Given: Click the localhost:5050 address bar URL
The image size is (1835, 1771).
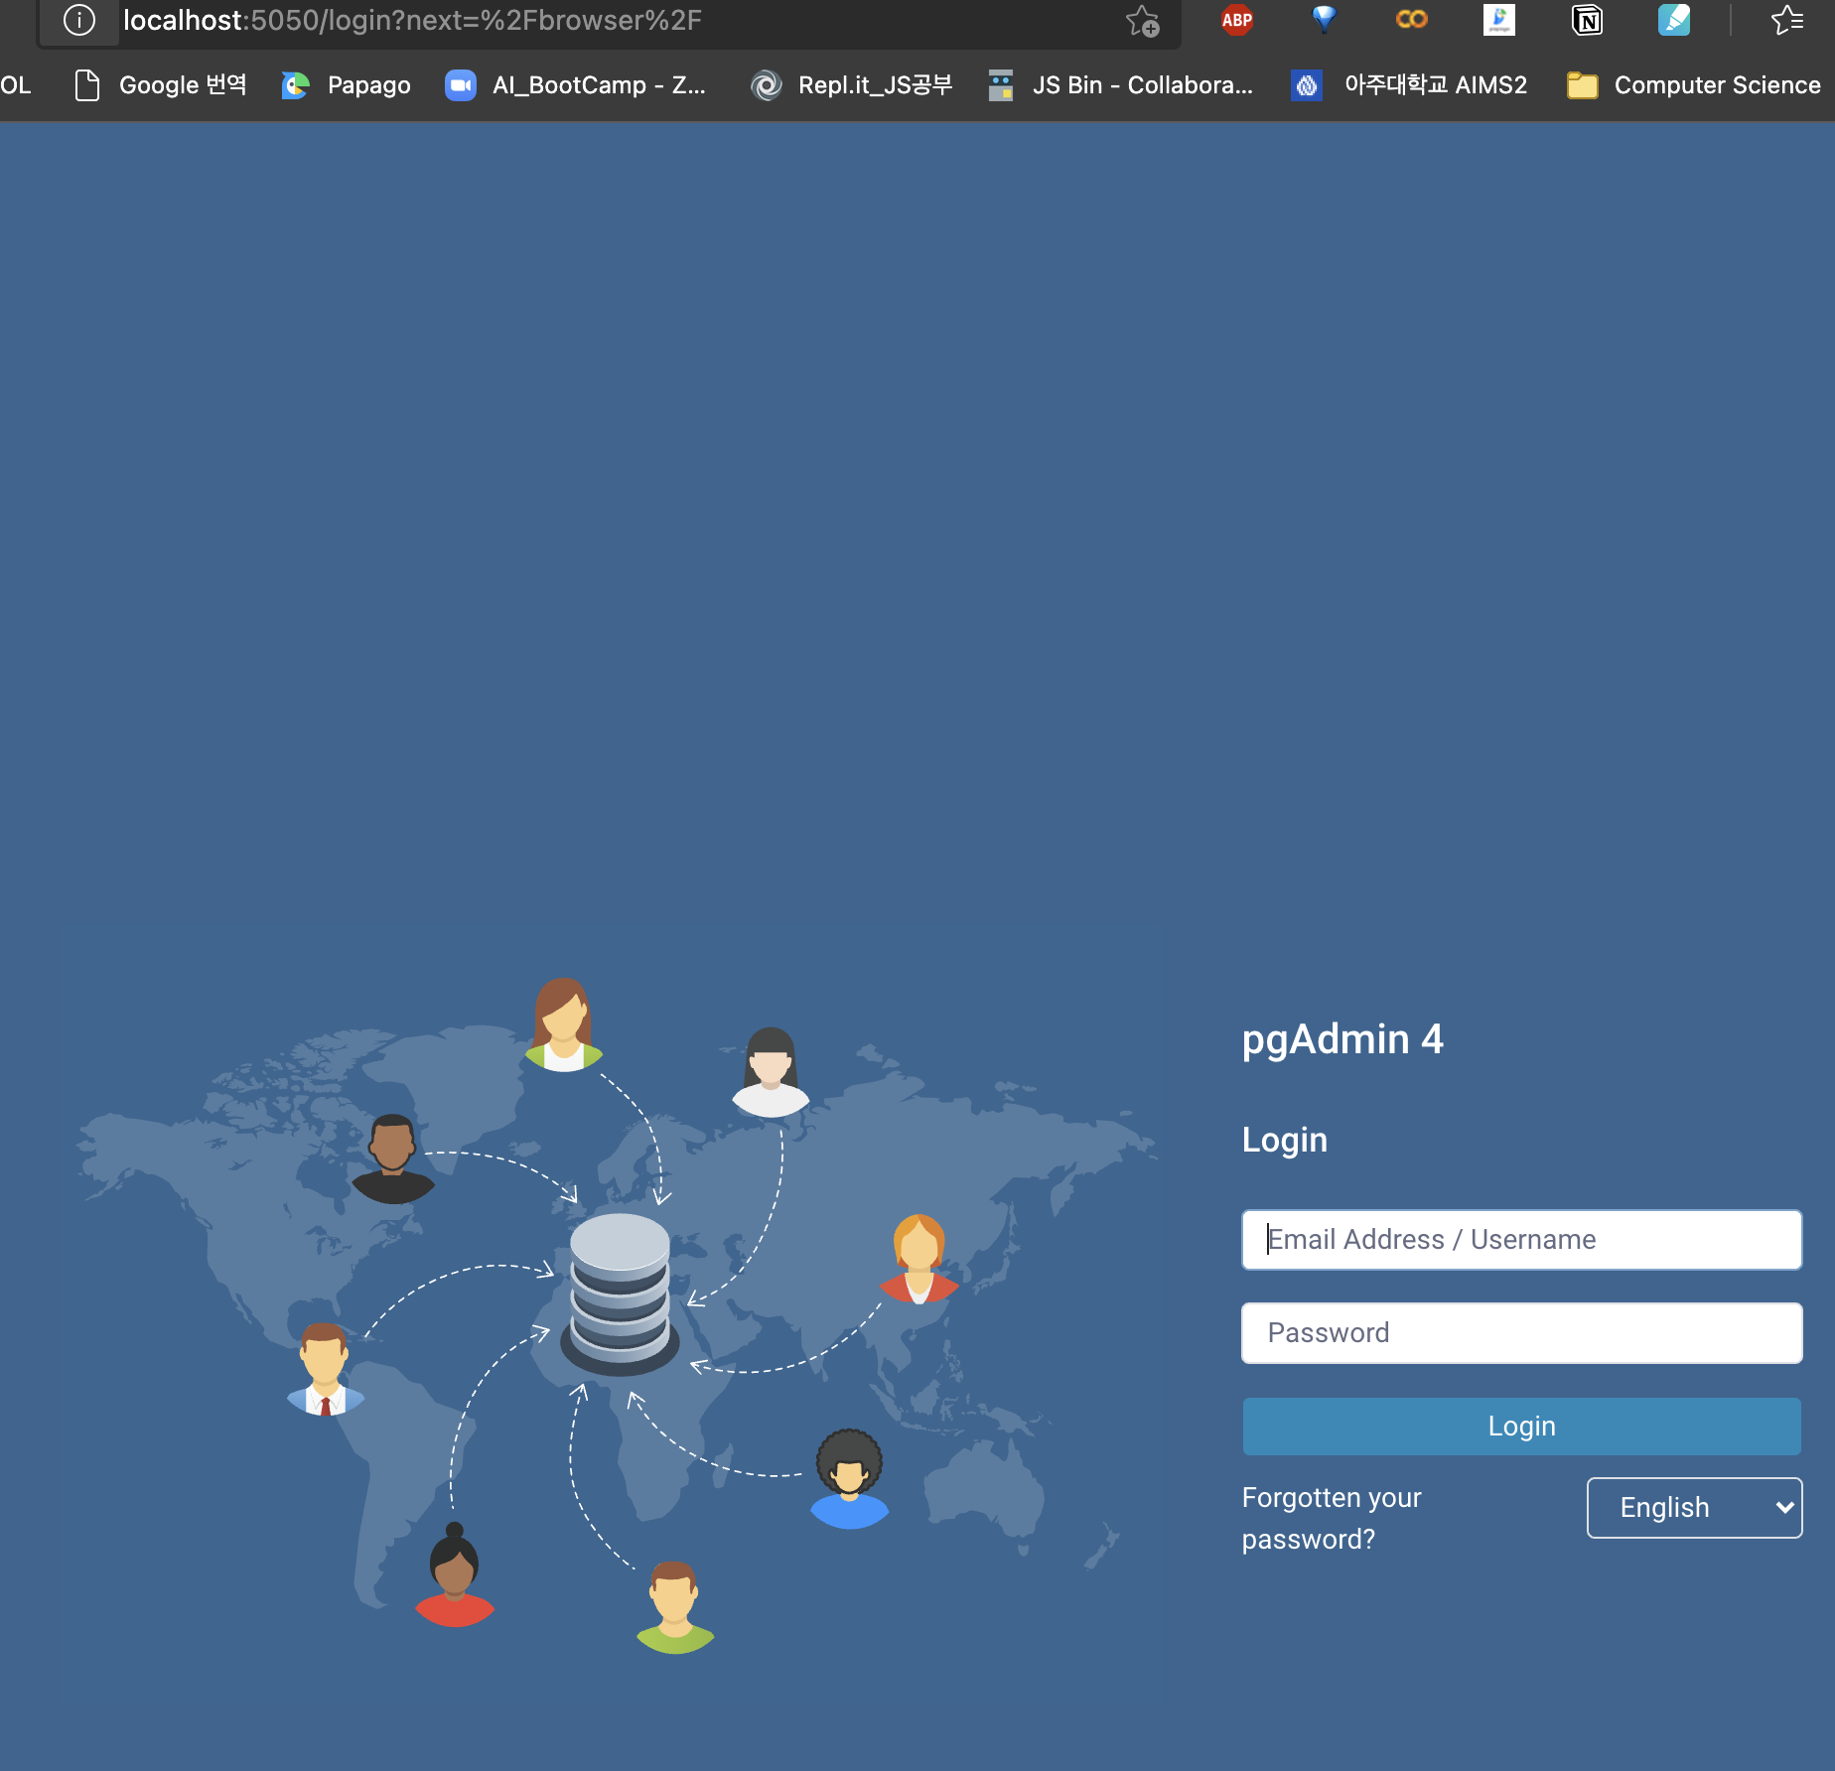Looking at the screenshot, I should coord(413,21).
